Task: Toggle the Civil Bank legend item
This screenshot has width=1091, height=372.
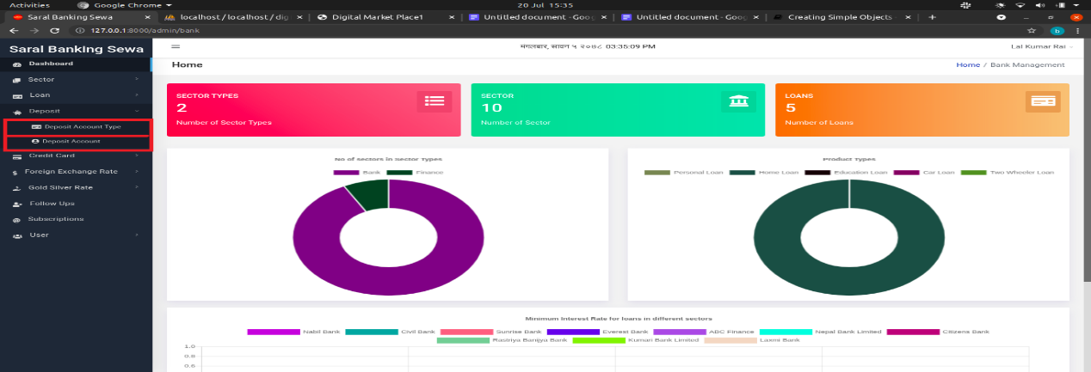Action: pyautogui.click(x=389, y=332)
